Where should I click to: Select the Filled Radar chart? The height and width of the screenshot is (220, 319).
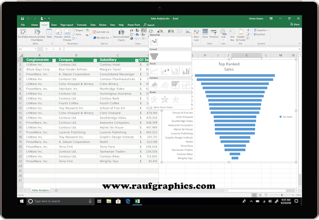tap(175, 100)
